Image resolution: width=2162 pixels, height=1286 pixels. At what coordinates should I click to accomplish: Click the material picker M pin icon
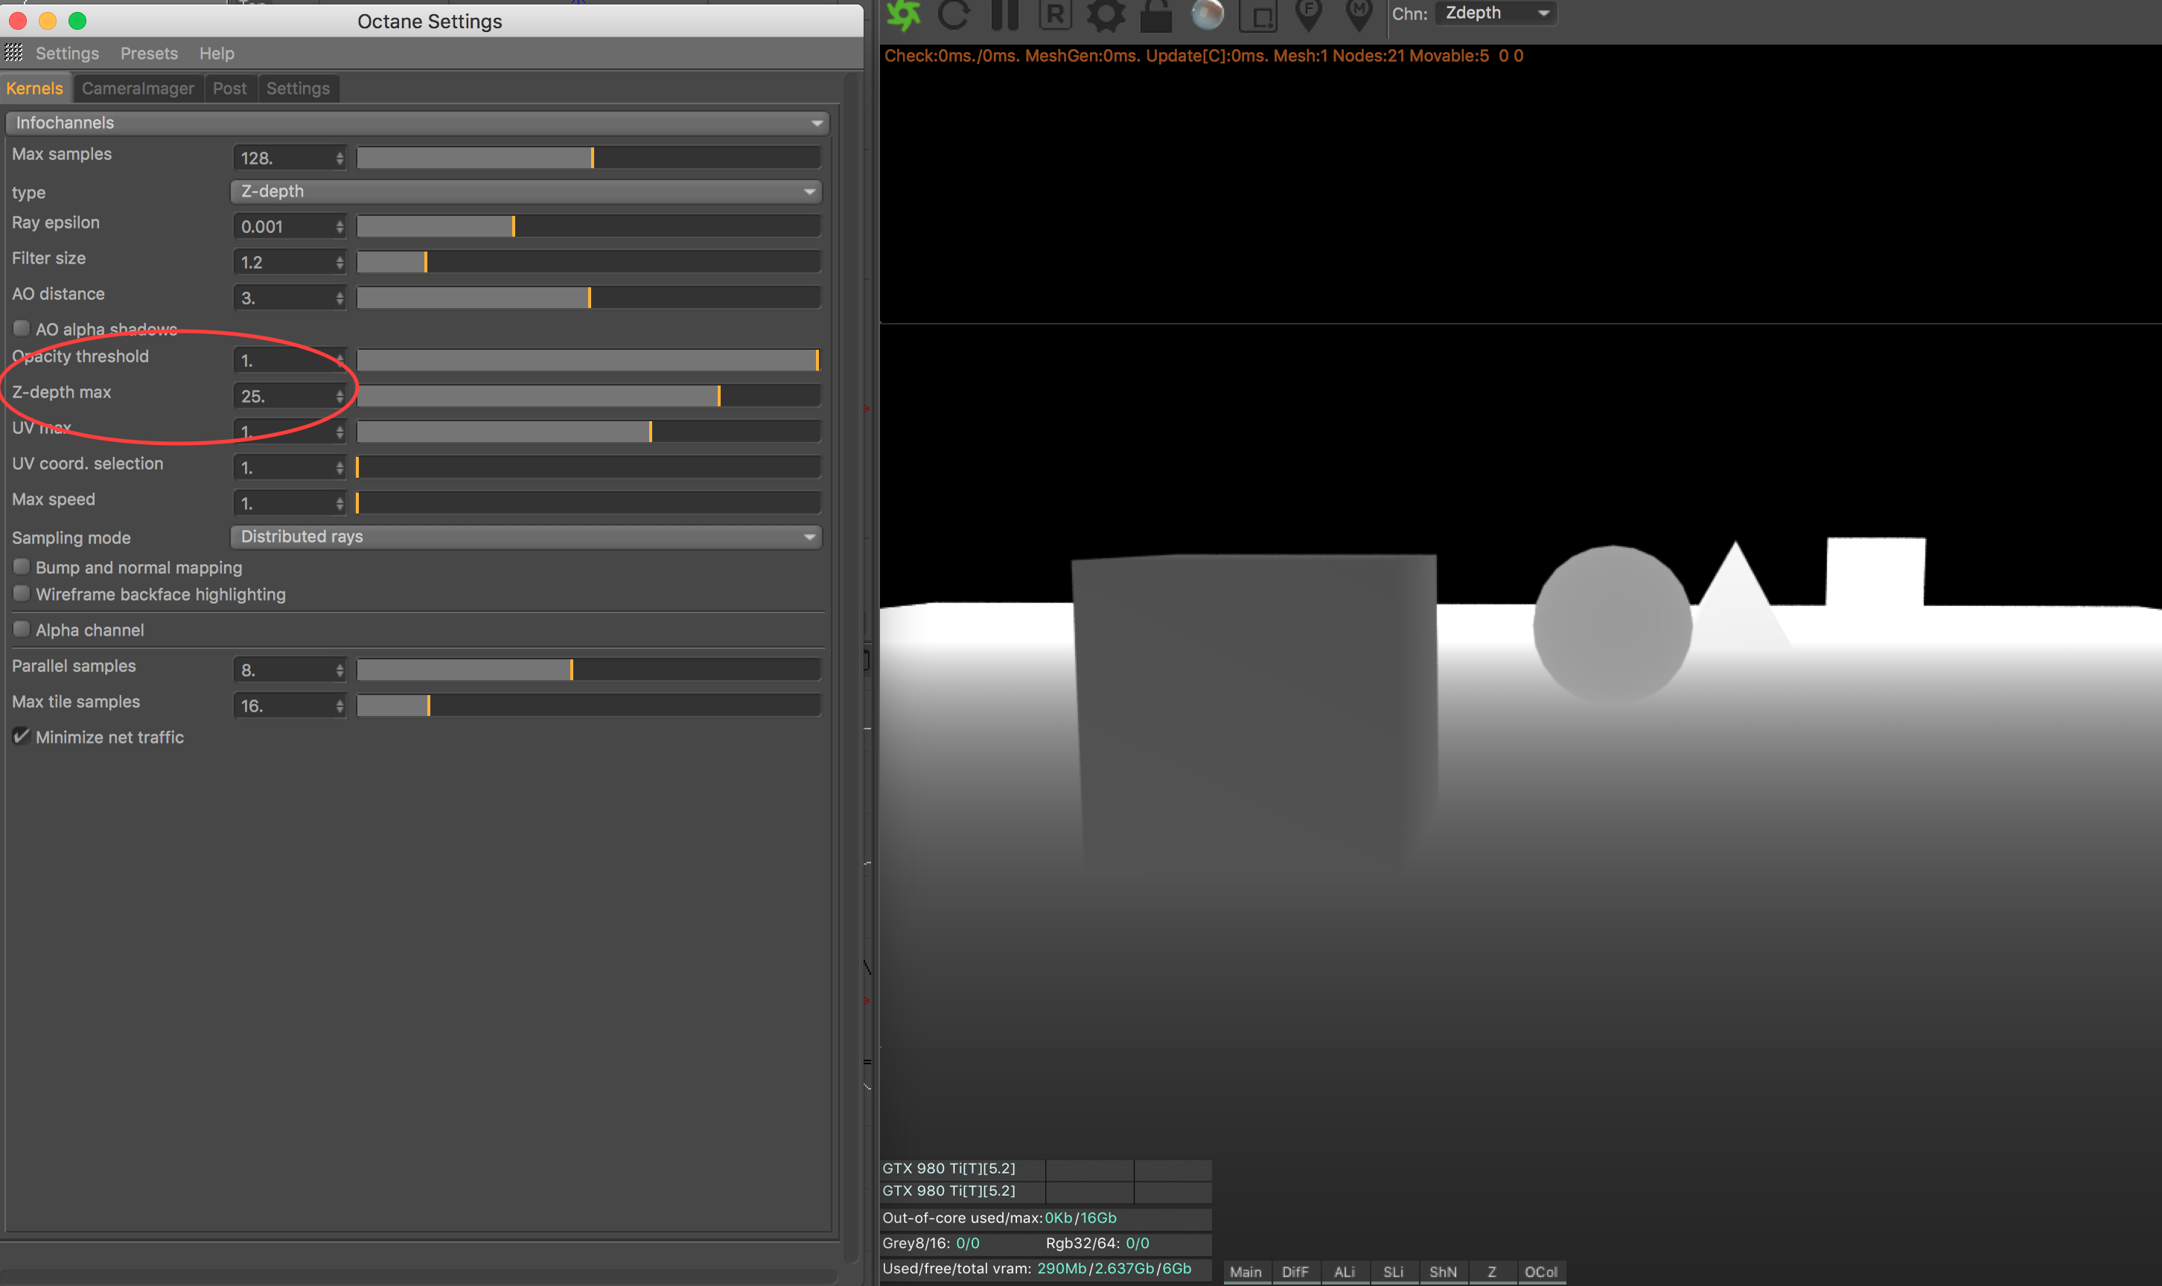point(1359,14)
